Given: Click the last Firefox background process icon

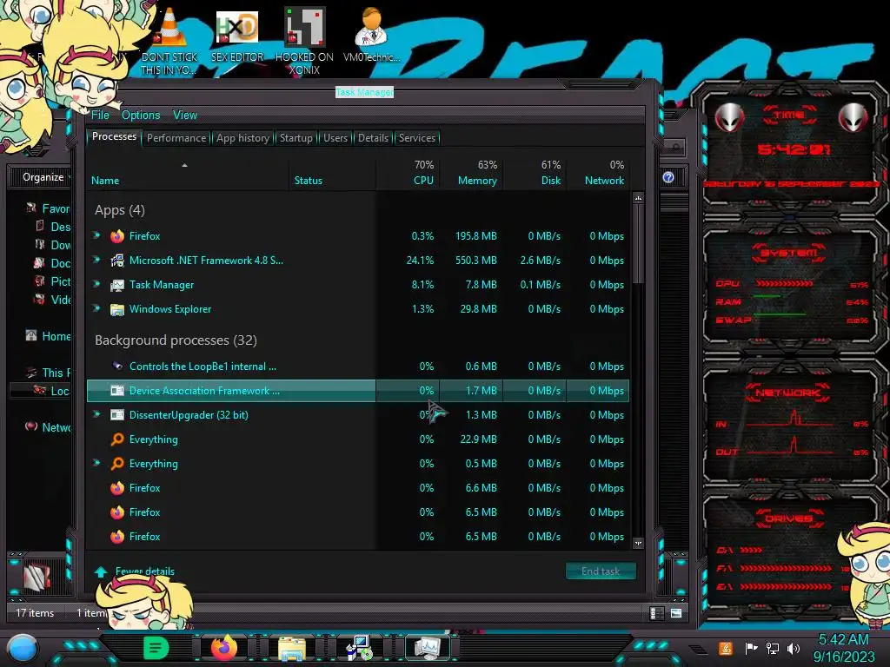Looking at the screenshot, I should click(x=117, y=537).
